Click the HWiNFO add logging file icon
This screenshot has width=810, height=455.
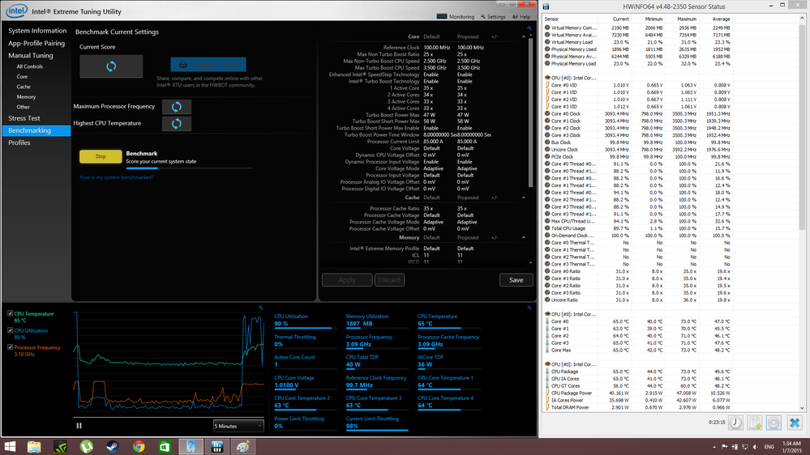755,423
